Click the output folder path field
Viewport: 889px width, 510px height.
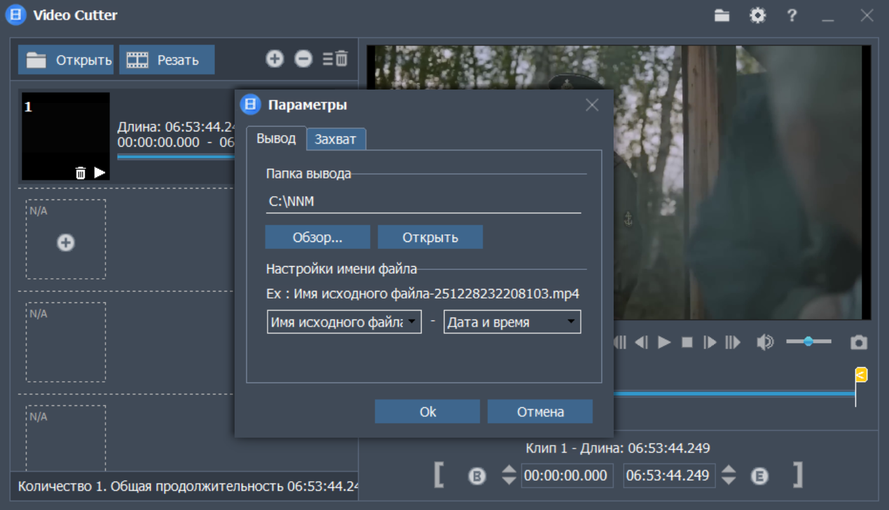point(423,202)
